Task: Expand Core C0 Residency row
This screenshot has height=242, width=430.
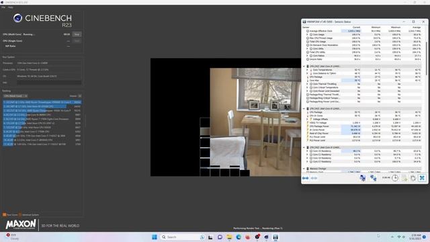Action: (308, 151)
